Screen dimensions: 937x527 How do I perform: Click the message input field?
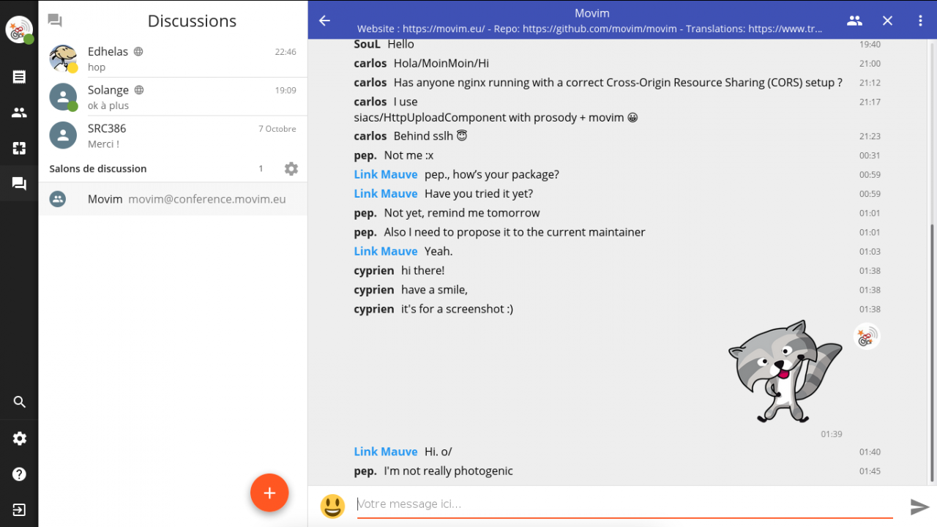[x=622, y=504]
